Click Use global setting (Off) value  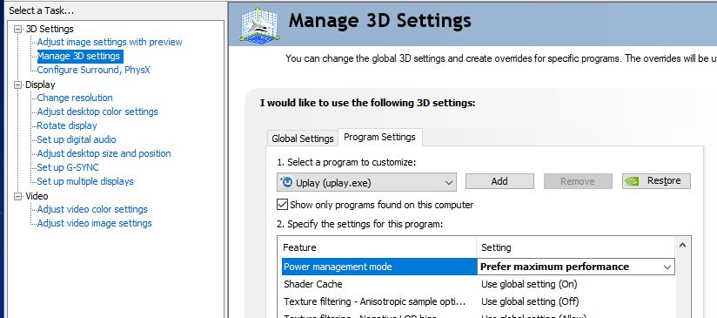tap(530, 301)
